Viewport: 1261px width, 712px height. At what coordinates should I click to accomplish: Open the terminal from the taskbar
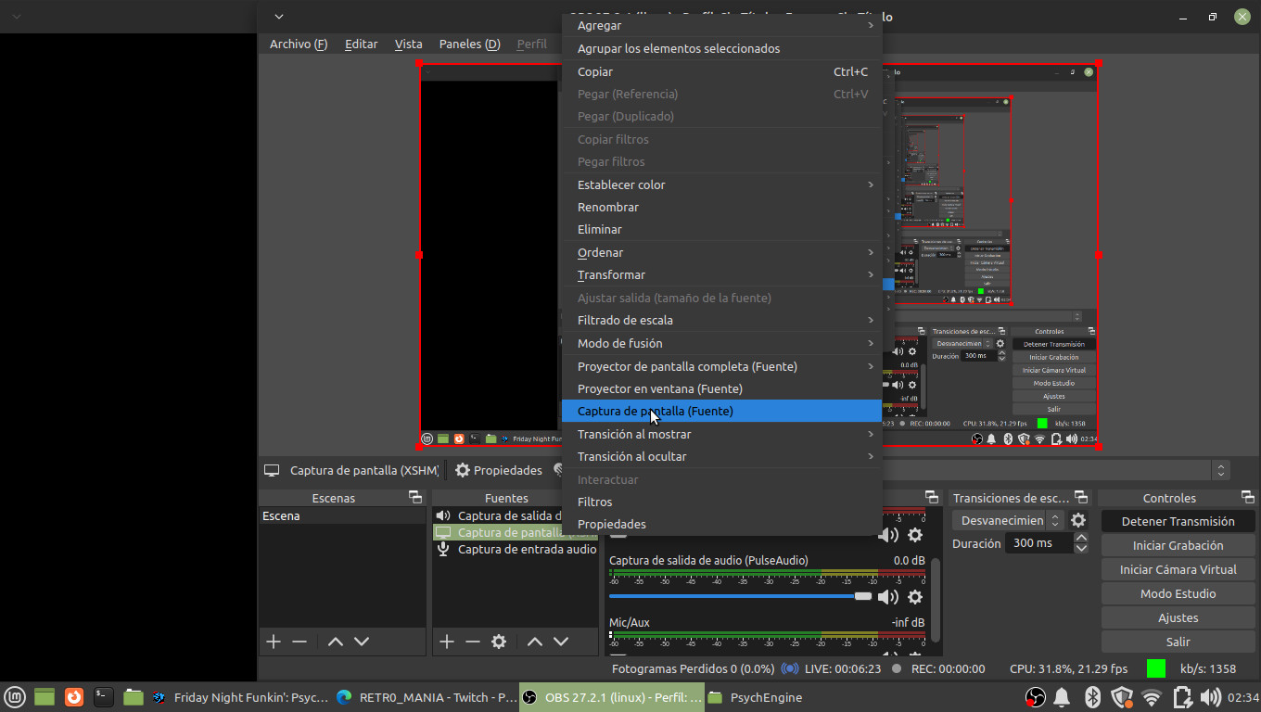coord(104,697)
